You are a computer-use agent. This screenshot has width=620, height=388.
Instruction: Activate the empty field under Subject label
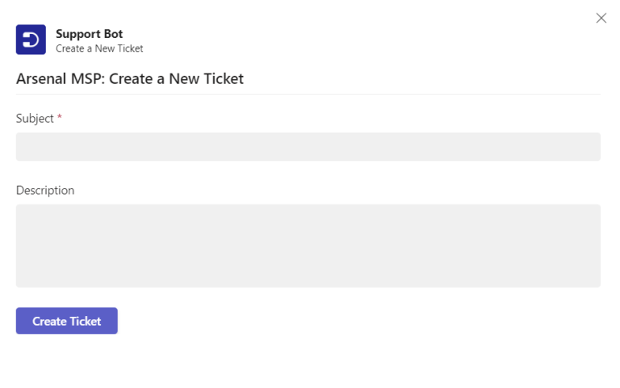pyautogui.click(x=308, y=147)
